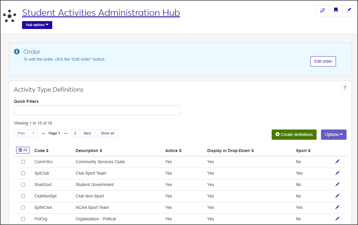
Task: Open the purple Options dropdown
Action: (334, 134)
